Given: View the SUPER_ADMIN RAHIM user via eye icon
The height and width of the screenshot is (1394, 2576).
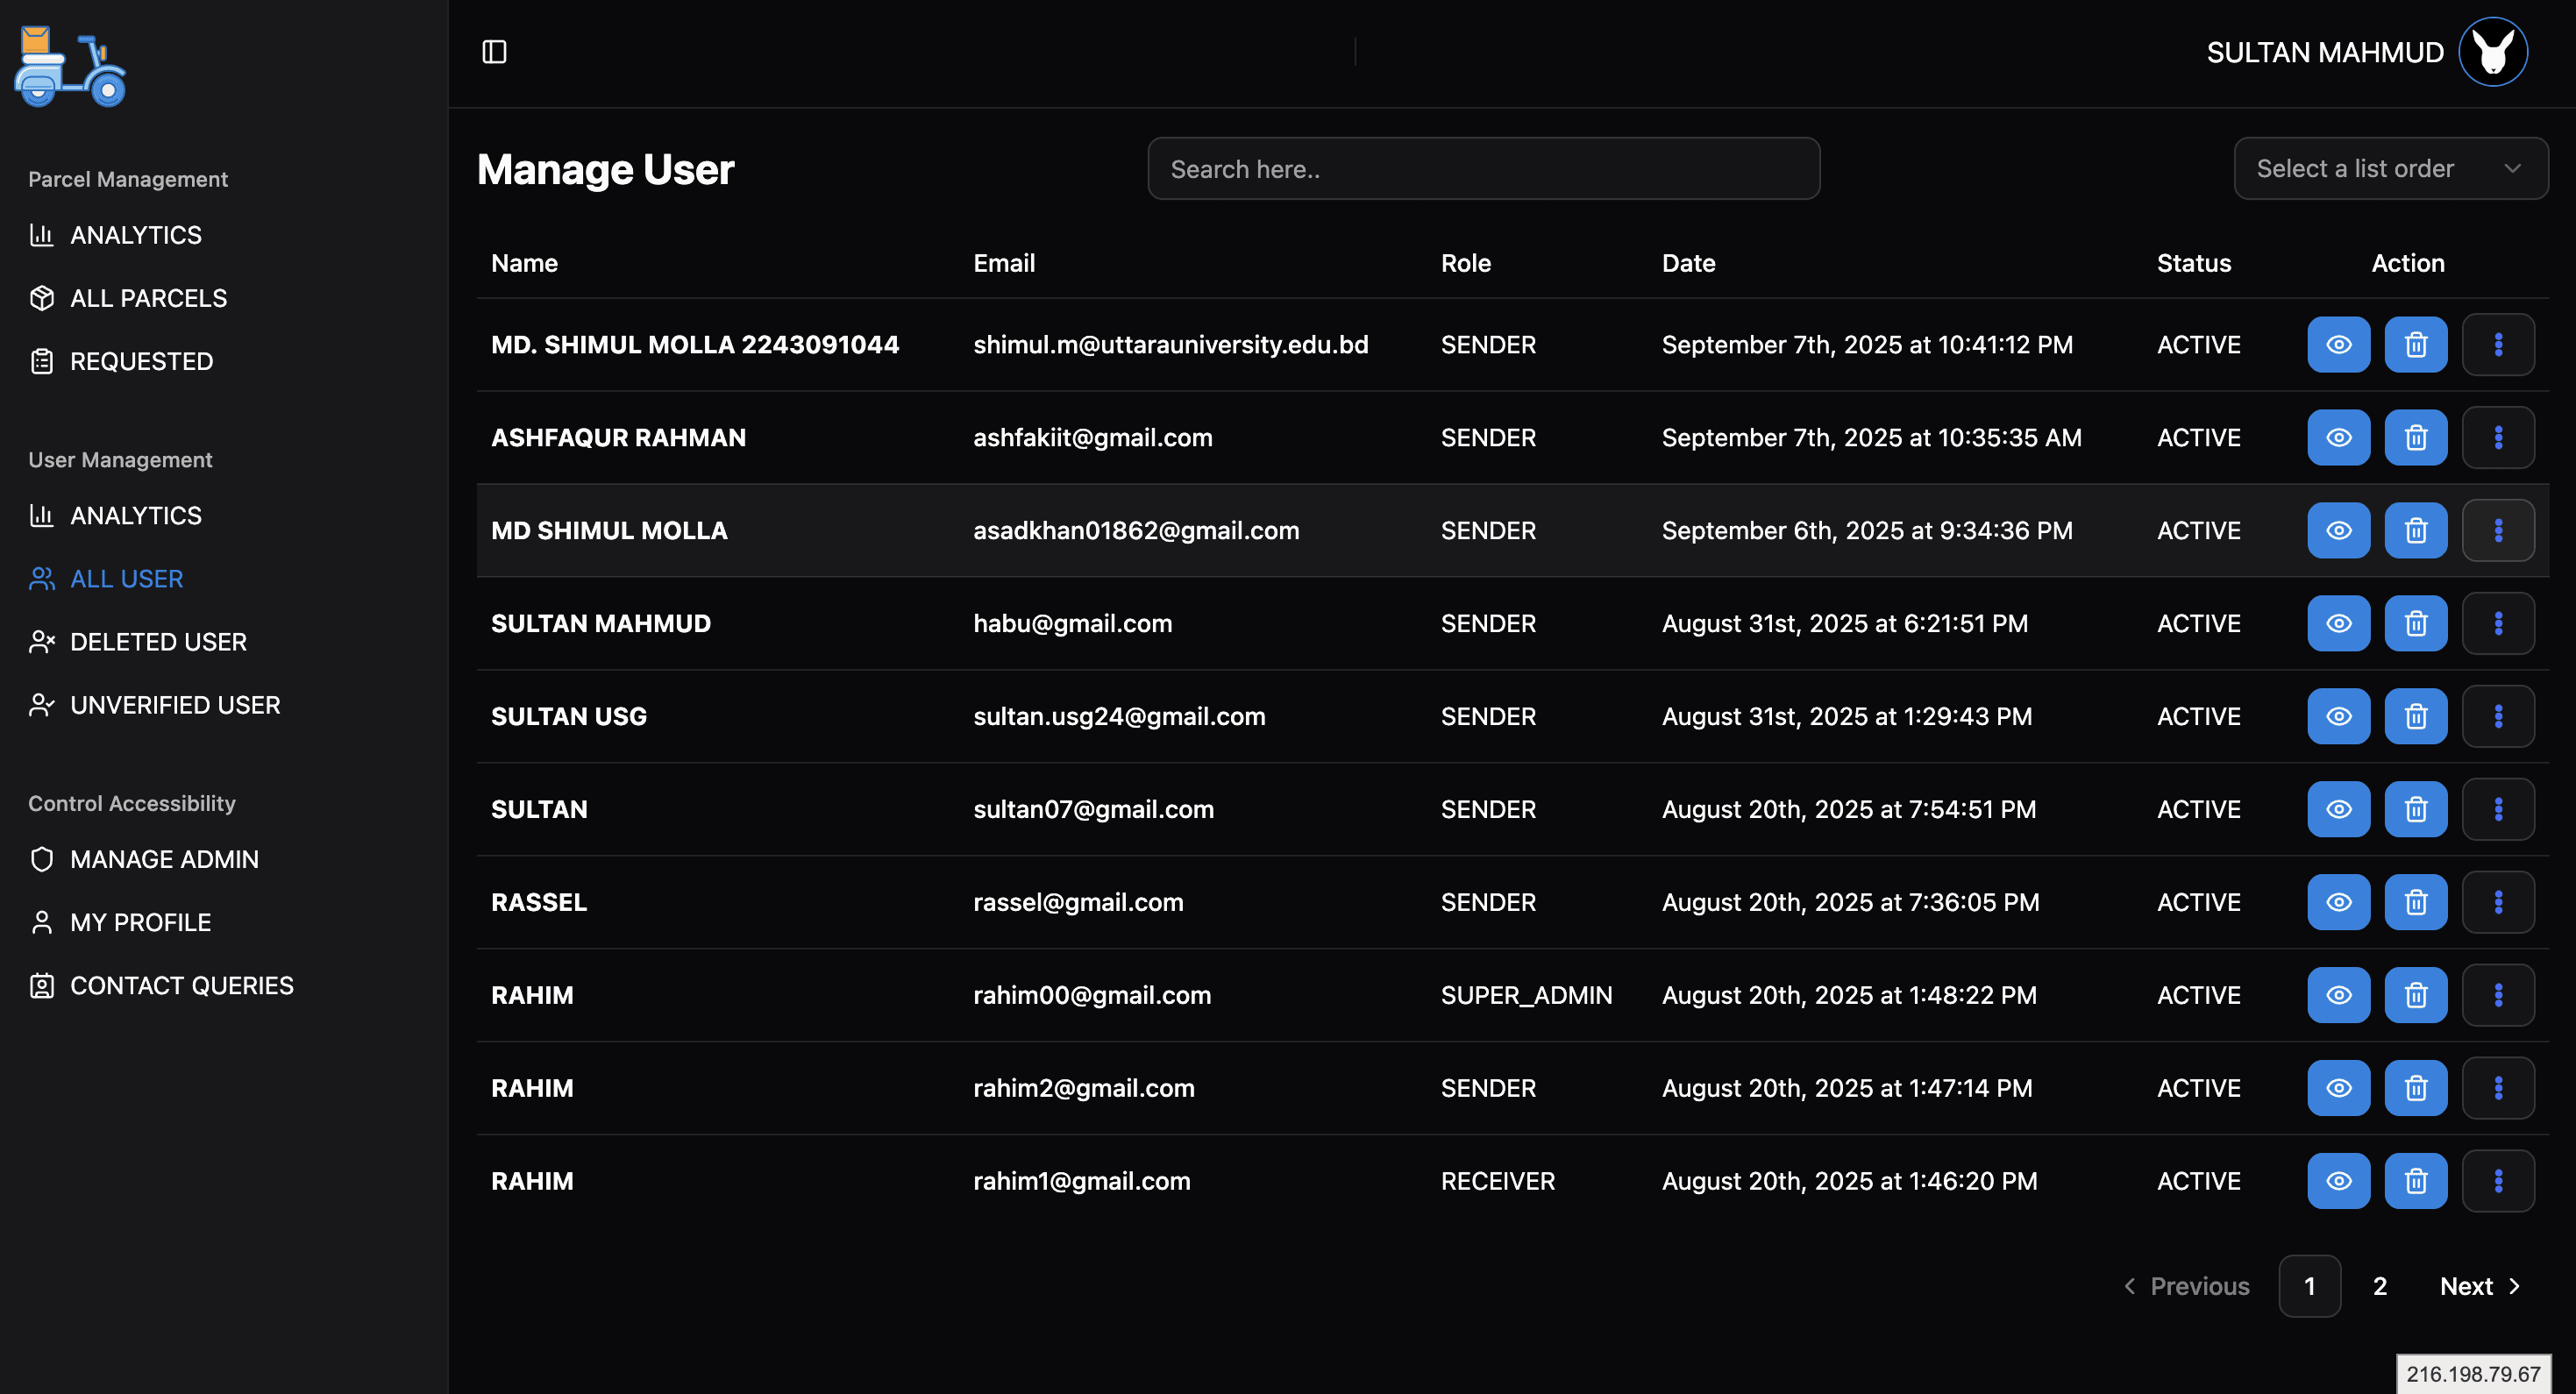Looking at the screenshot, I should coord(2338,995).
